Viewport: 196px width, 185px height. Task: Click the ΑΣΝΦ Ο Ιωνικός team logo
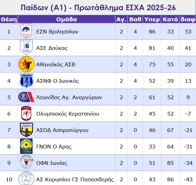pos(26,81)
